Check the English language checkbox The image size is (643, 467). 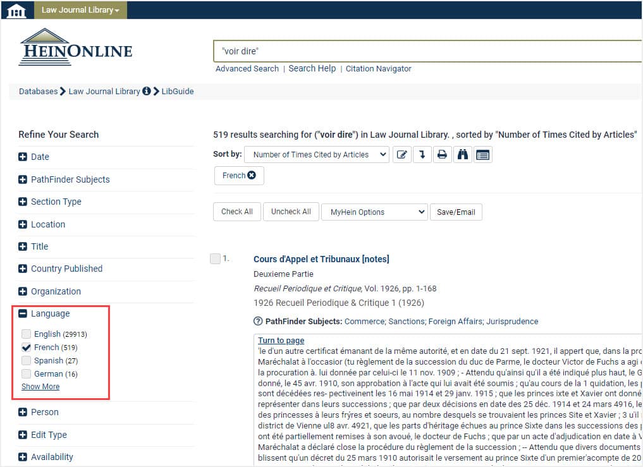pyautogui.click(x=27, y=334)
